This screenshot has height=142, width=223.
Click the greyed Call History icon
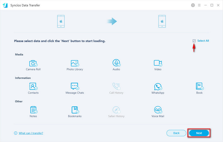tap(117, 86)
